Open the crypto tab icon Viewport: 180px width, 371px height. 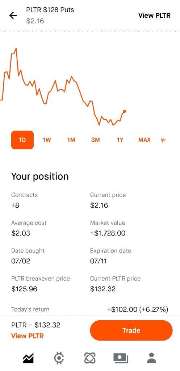pos(59,358)
